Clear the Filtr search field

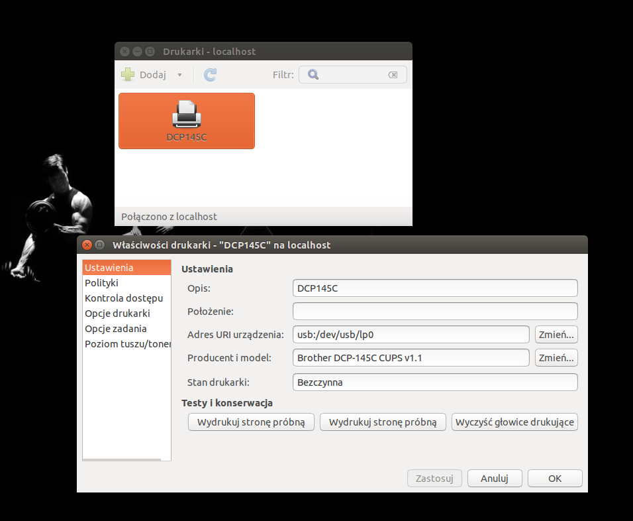[x=393, y=75]
